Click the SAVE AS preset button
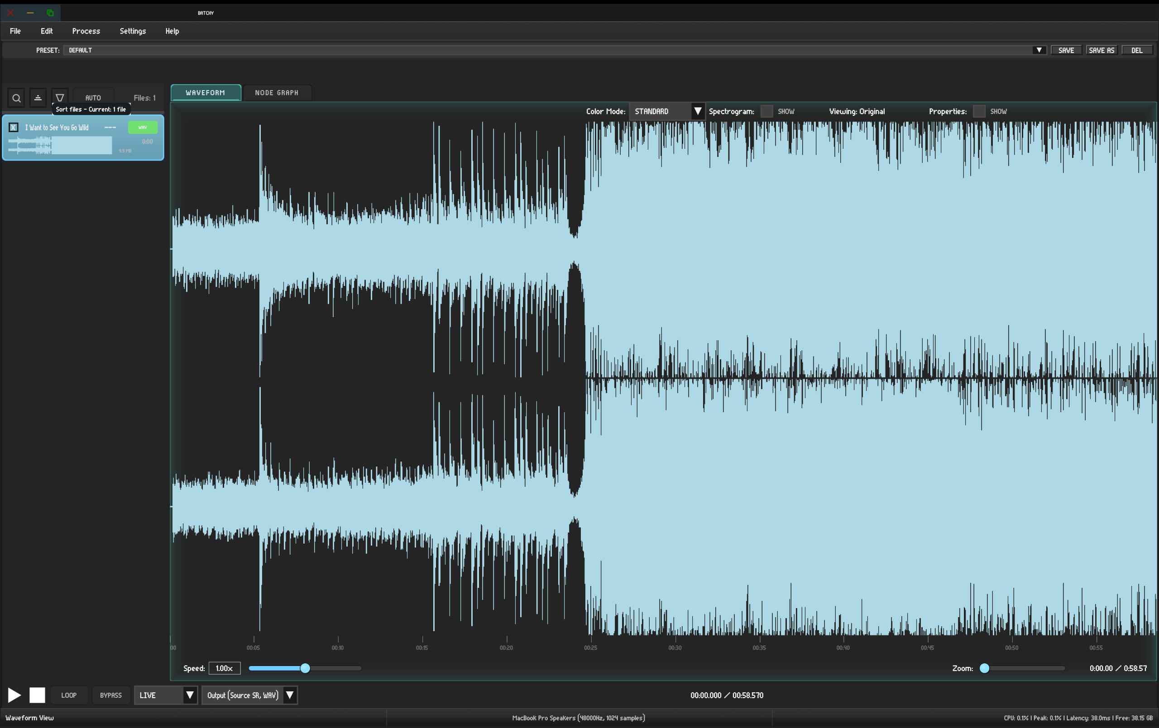The height and width of the screenshot is (728, 1159). coord(1101,50)
